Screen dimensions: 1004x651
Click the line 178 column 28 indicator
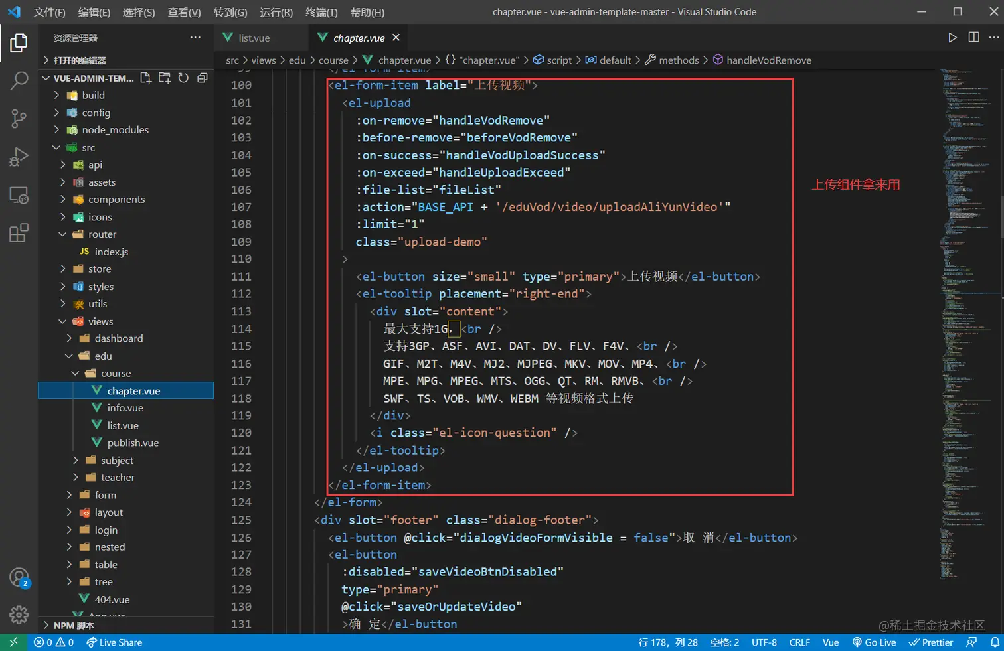pos(668,642)
